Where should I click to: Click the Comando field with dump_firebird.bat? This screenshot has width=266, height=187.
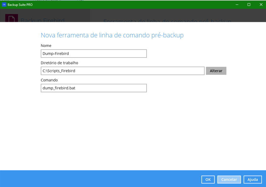(93, 88)
